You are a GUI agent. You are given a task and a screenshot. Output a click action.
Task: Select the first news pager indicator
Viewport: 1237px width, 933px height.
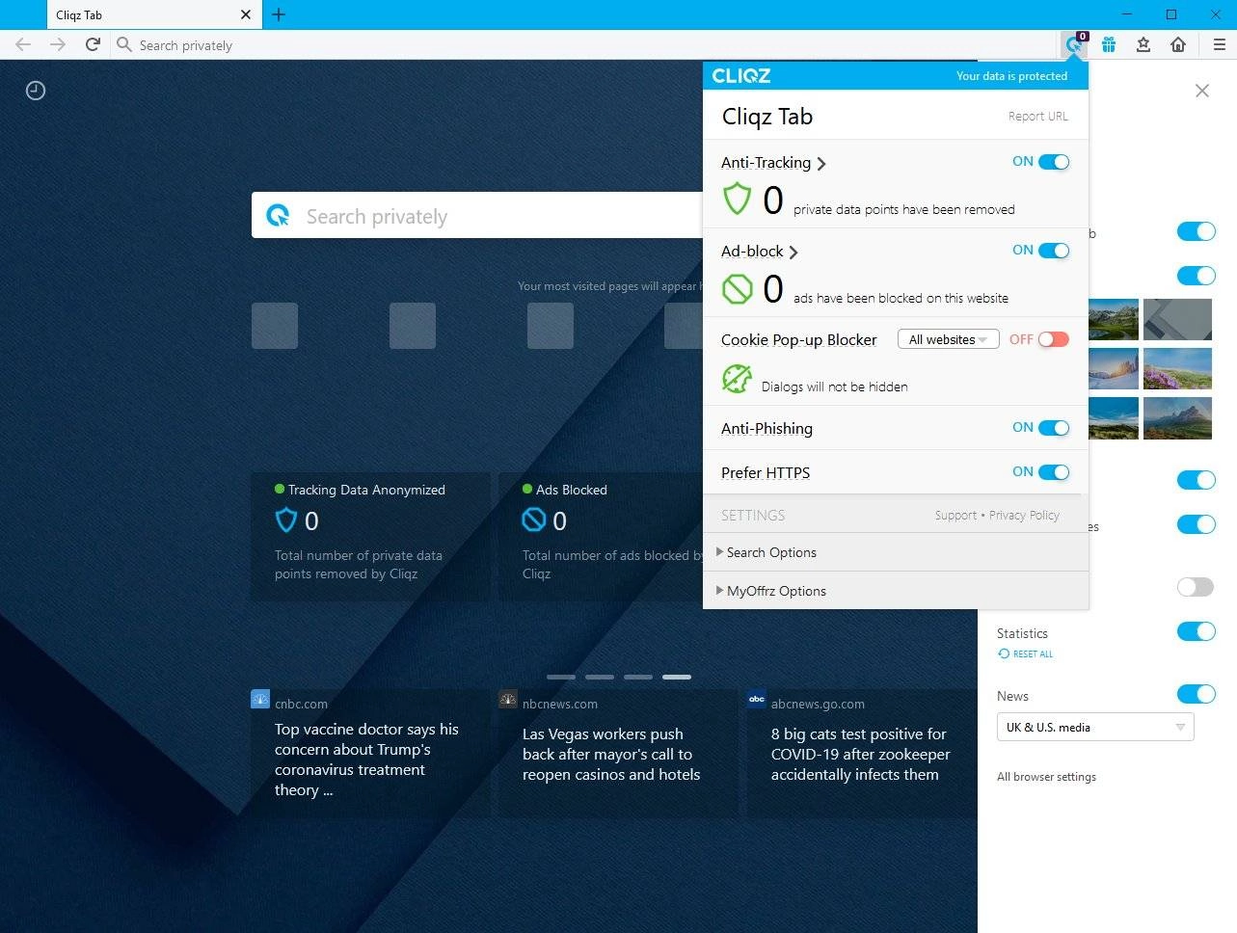pos(561,677)
